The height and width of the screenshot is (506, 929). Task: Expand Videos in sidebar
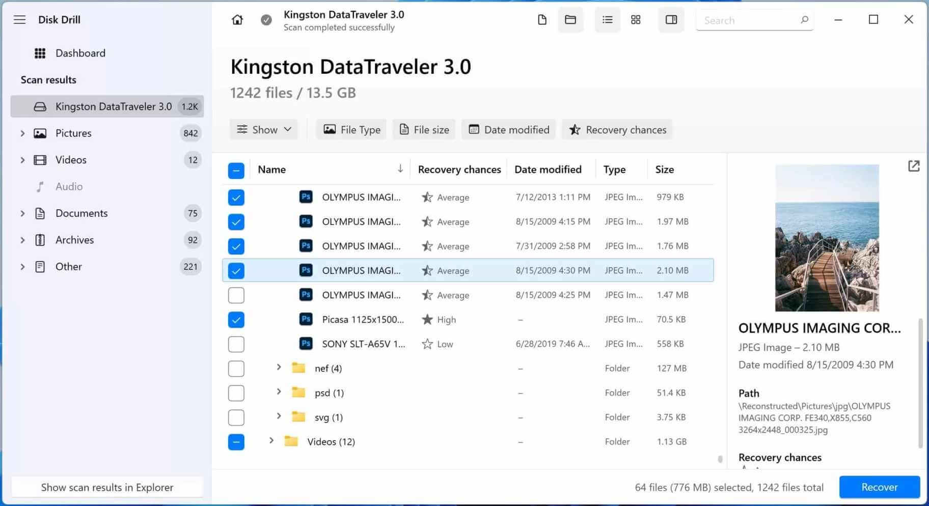click(x=22, y=160)
